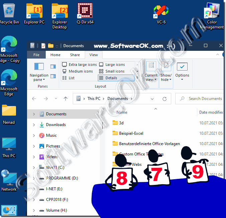Switch to the Share ribbon tab
Image resolution: width=226 pixels, height=218 pixels.
tap(75, 55)
